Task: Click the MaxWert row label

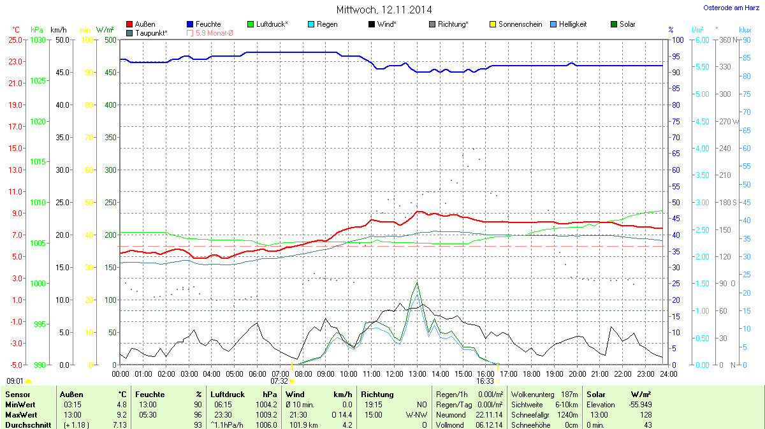Action: tap(19, 415)
